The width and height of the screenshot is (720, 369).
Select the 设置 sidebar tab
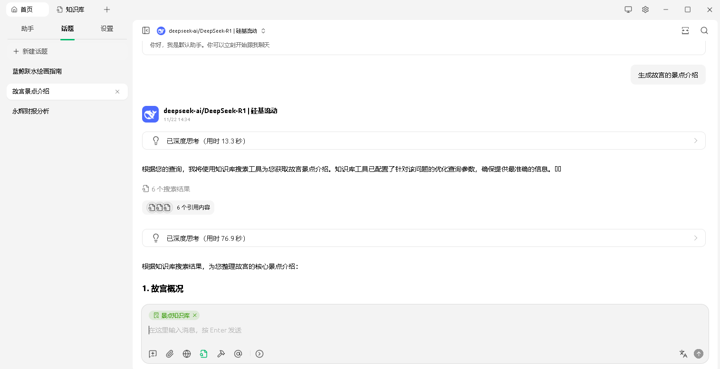coord(107,28)
